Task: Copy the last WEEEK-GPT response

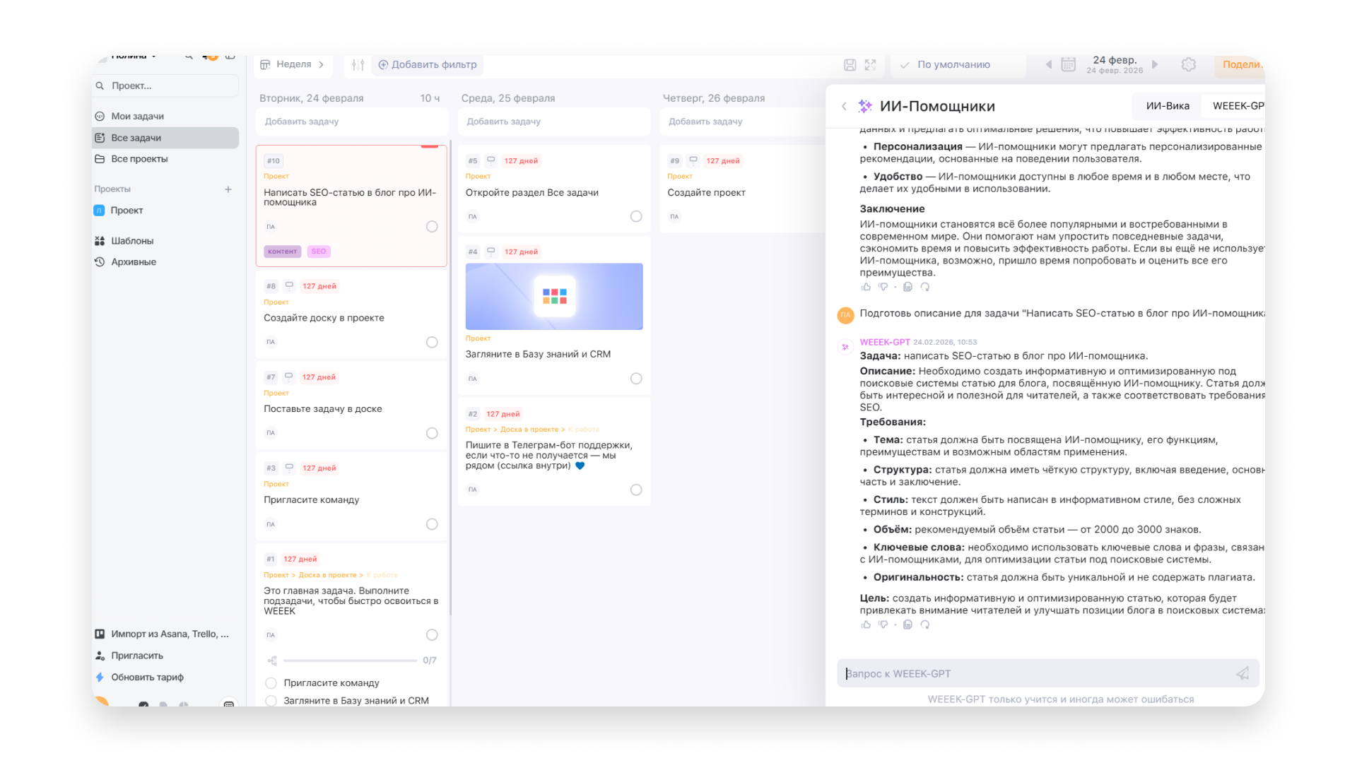Action: click(907, 625)
